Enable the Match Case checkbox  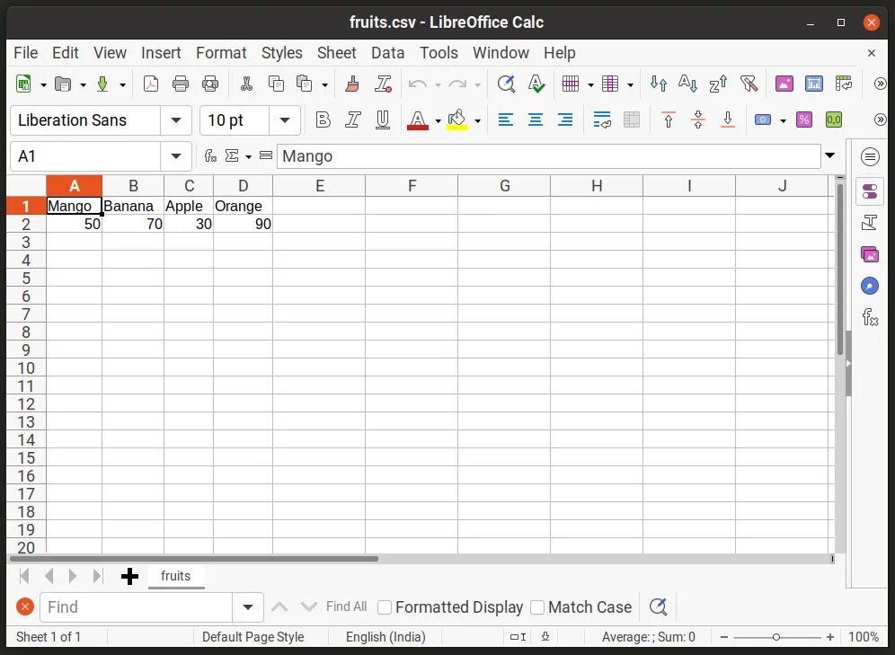(537, 607)
